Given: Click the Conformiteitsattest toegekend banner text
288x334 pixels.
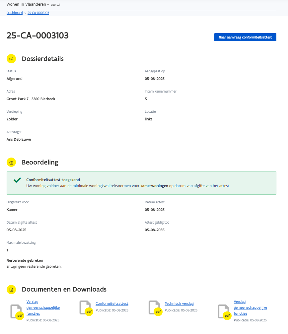Looking at the screenshot, I should pyautogui.click(x=53, y=180).
